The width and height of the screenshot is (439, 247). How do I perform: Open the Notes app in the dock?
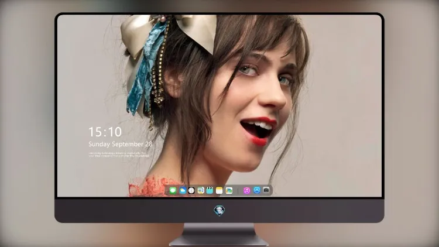220,191
